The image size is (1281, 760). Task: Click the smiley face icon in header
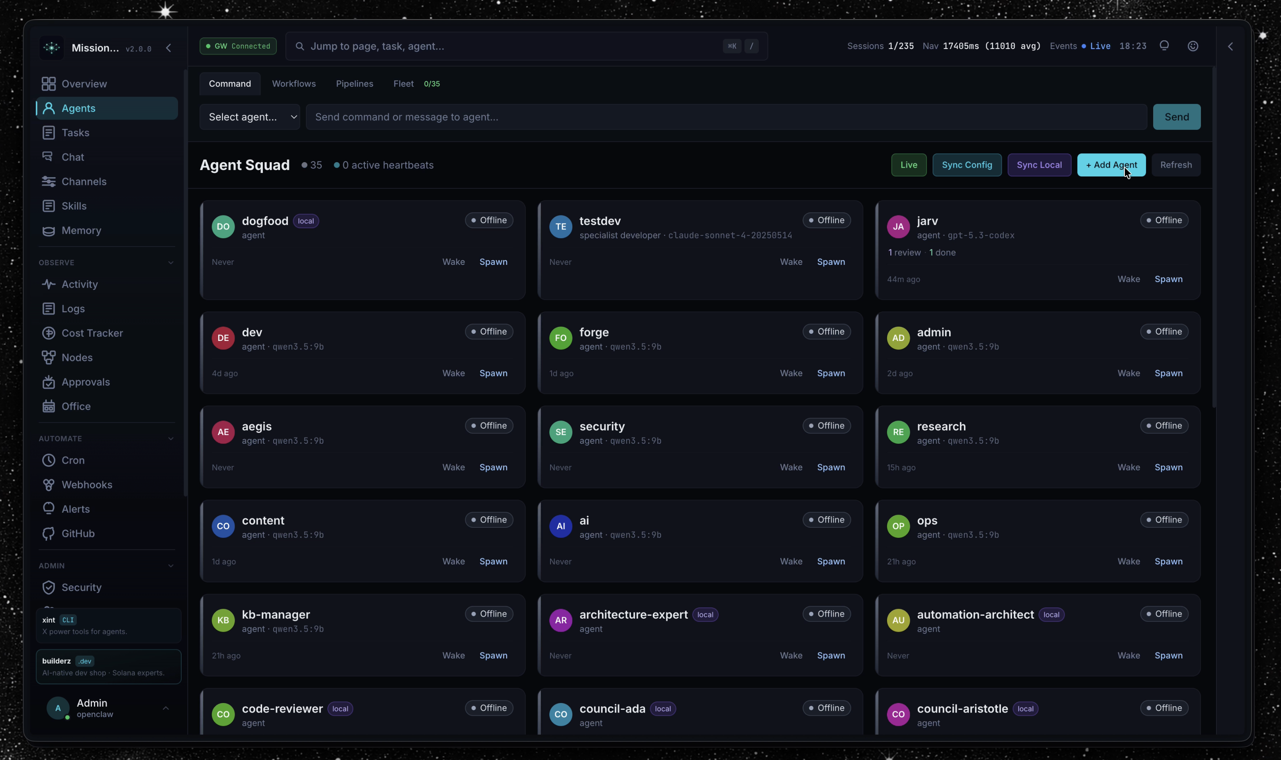coord(1193,46)
